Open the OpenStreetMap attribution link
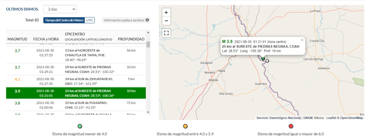 351,118
